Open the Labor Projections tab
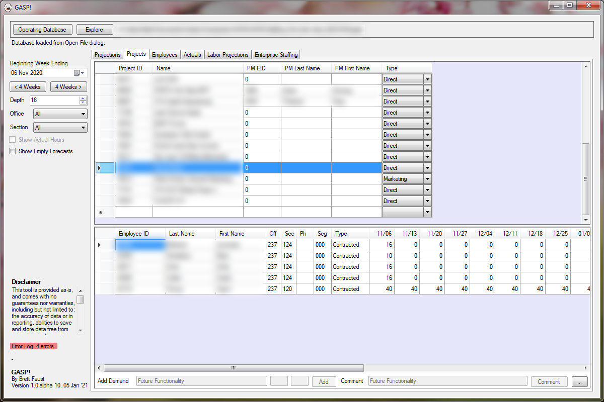The width and height of the screenshot is (604, 402). [228, 55]
